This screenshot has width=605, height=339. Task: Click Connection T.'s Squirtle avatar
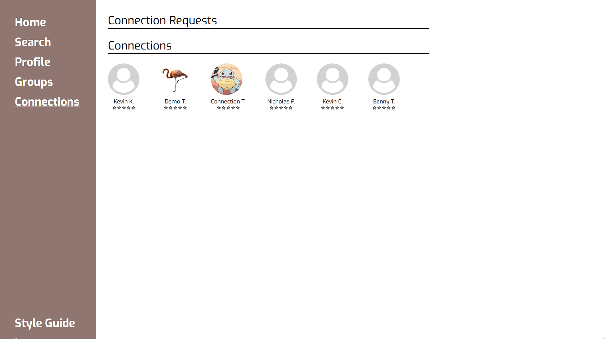pos(227,79)
